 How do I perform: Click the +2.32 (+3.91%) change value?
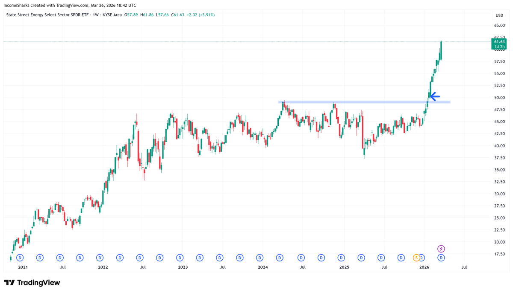point(201,15)
